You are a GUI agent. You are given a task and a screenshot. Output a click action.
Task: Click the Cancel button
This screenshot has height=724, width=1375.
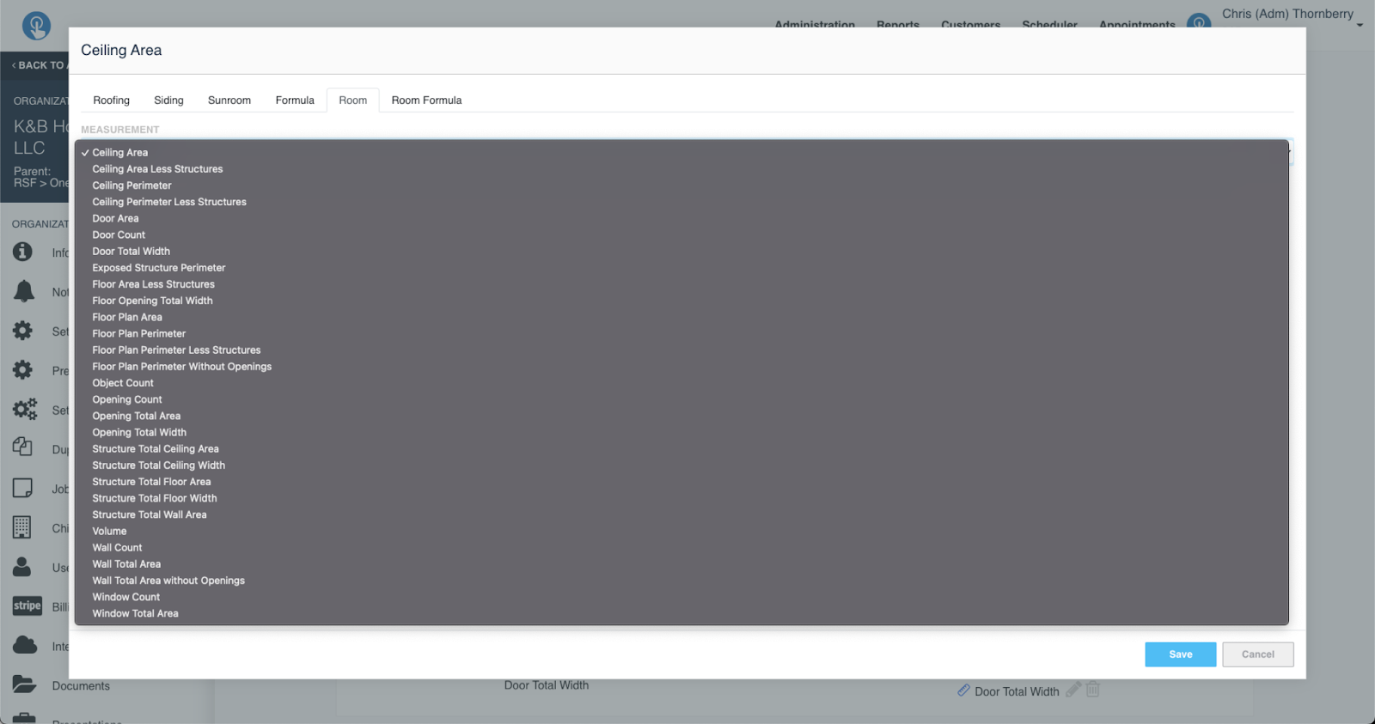1258,654
